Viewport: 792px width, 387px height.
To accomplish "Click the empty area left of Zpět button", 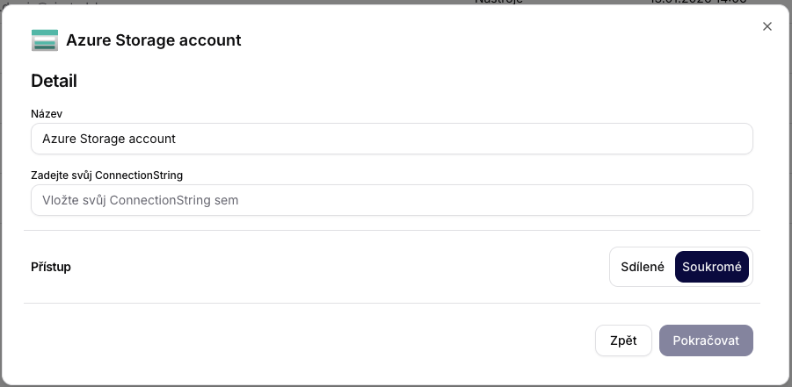I will click(x=308, y=340).
